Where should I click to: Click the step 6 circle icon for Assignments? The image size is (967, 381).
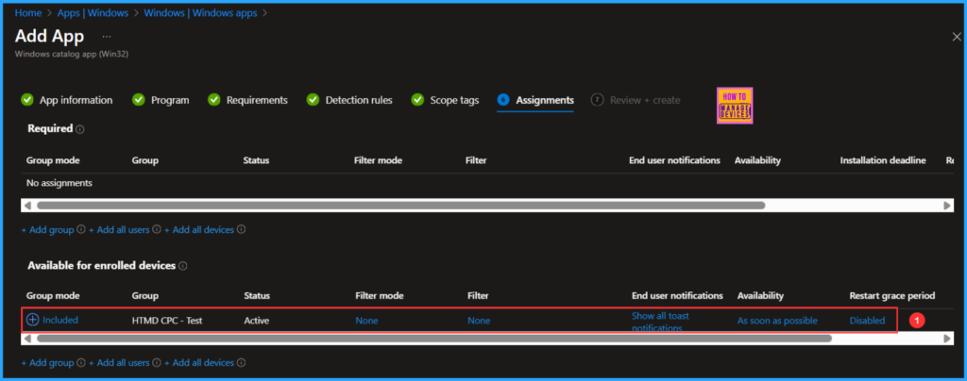click(503, 100)
